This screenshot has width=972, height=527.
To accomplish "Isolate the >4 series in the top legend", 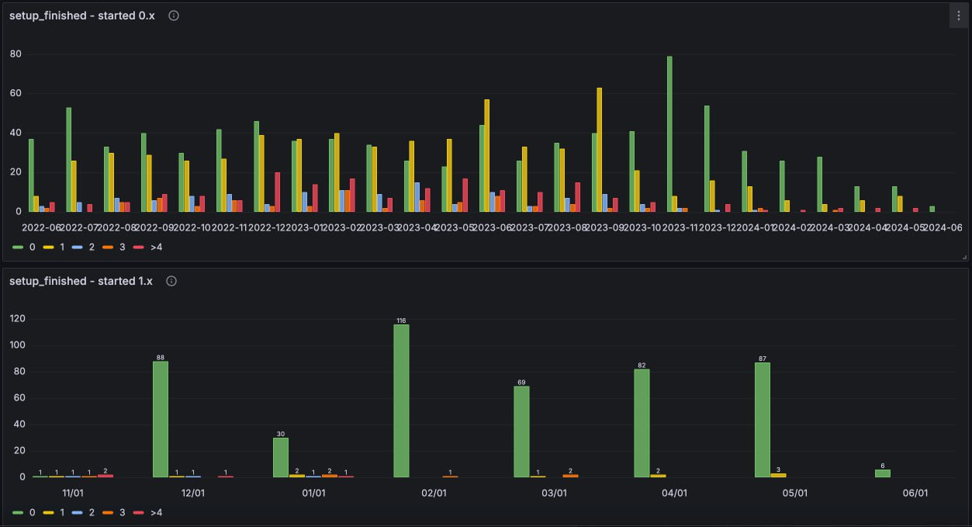I will pos(157,247).
